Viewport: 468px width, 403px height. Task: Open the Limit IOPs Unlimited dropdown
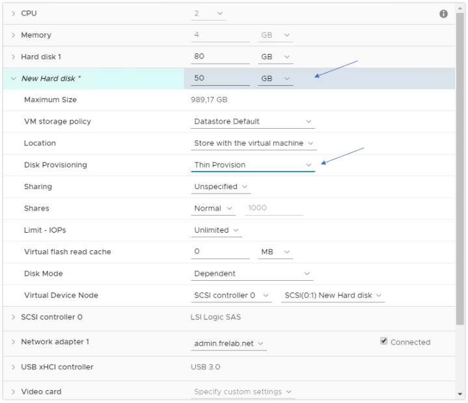217,230
